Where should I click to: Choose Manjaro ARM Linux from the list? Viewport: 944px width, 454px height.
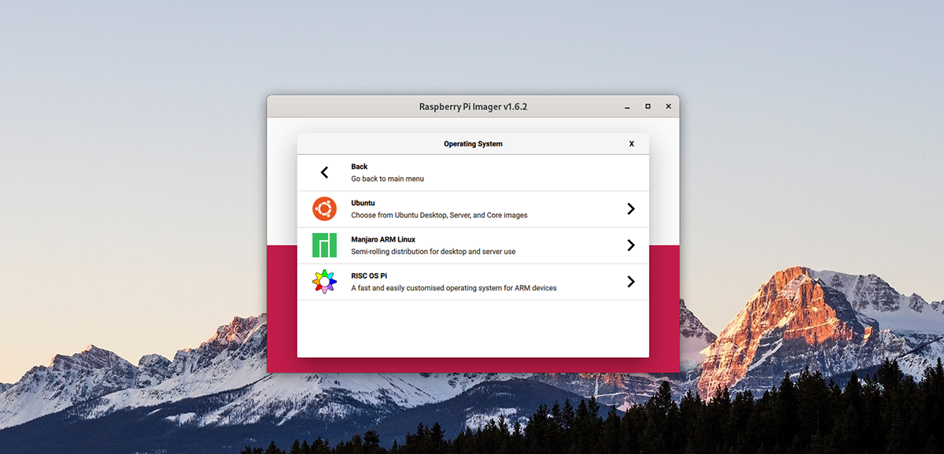472,245
